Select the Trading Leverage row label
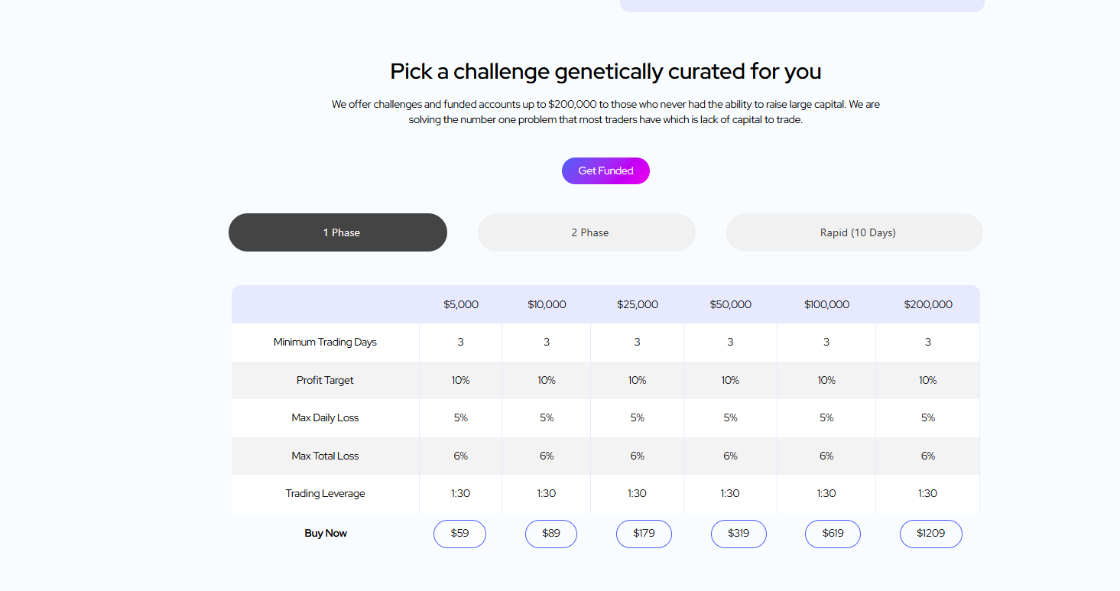The width and height of the screenshot is (1120, 591). click(325, 493)
